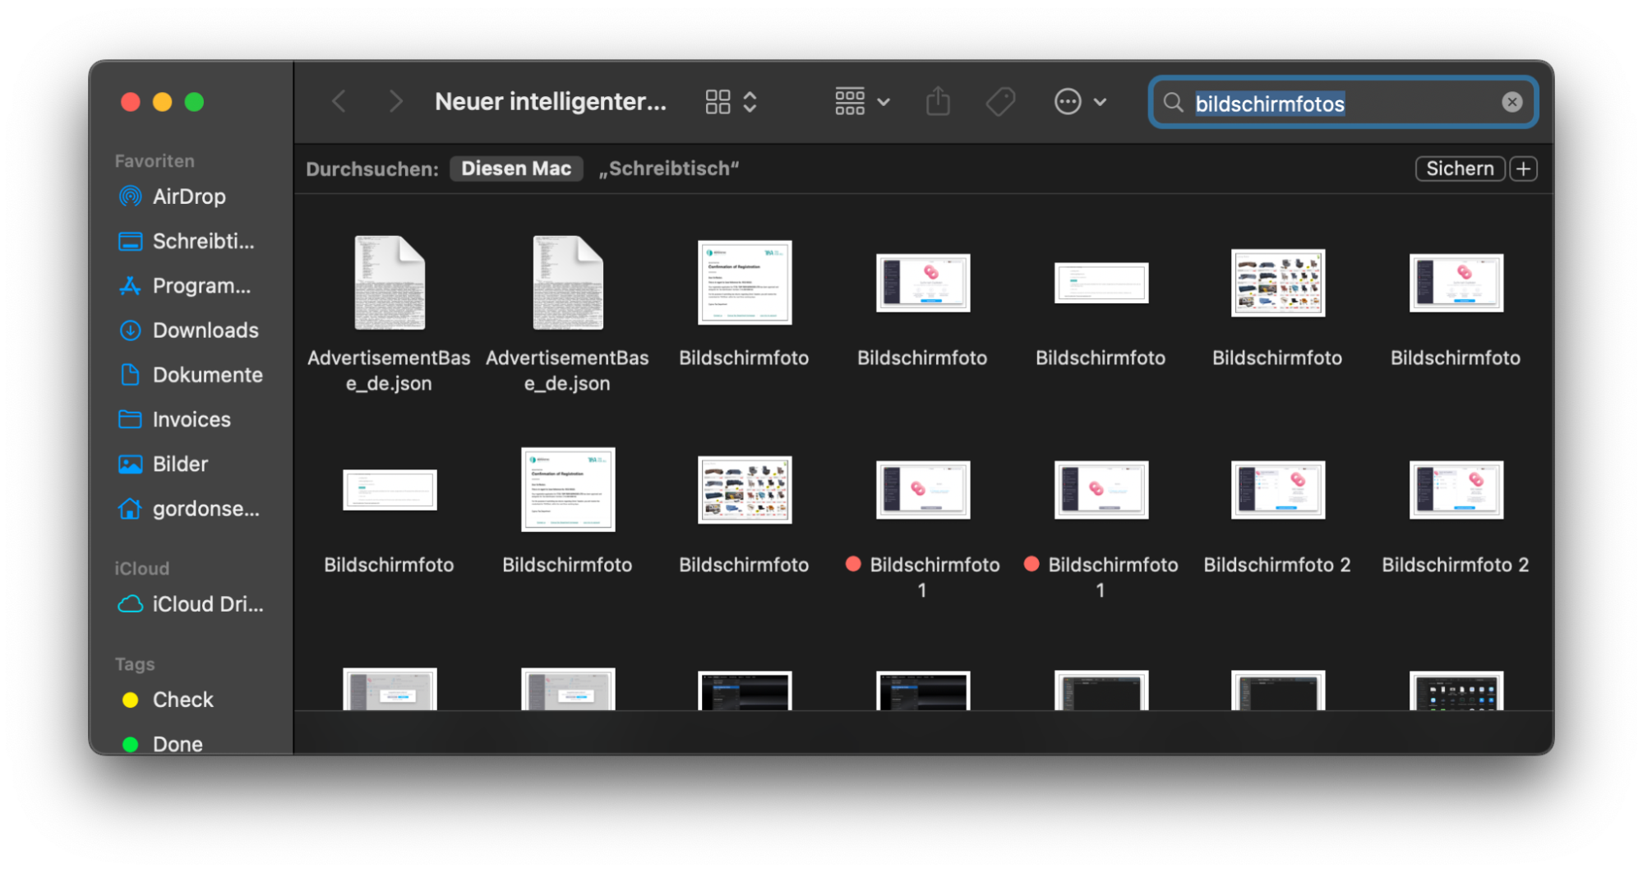
Task: Open the Tags icon in the toolbar
Action: click(999, 100)
